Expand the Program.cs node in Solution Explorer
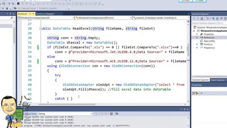Screen dimensions: 227x128 197,47
